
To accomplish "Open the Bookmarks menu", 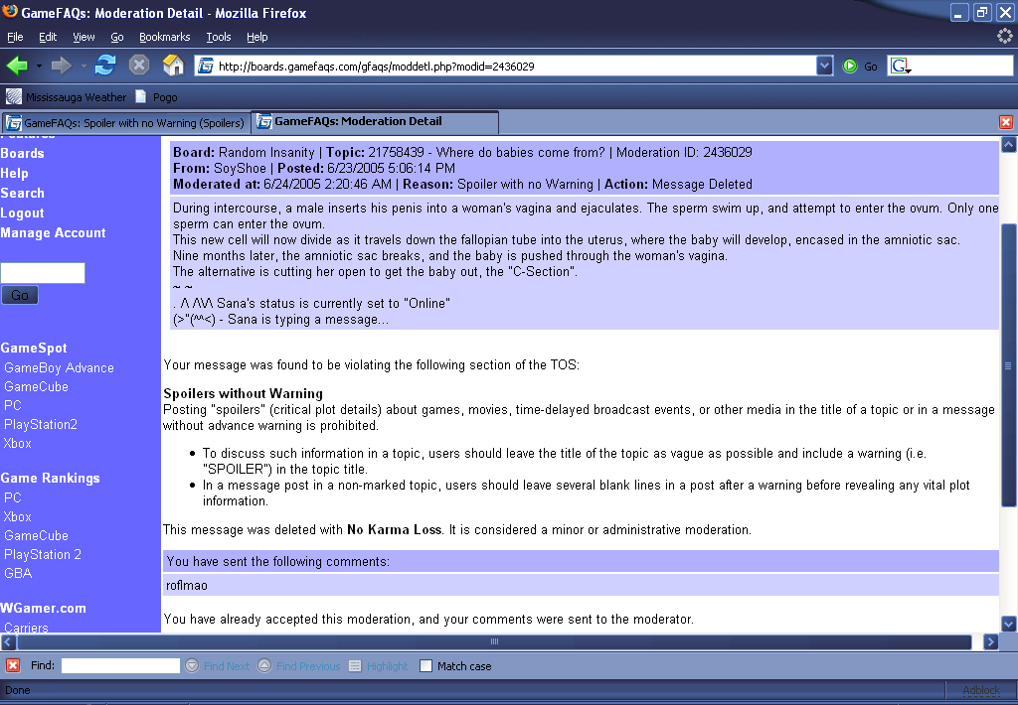I will click(x=165, y=37).
